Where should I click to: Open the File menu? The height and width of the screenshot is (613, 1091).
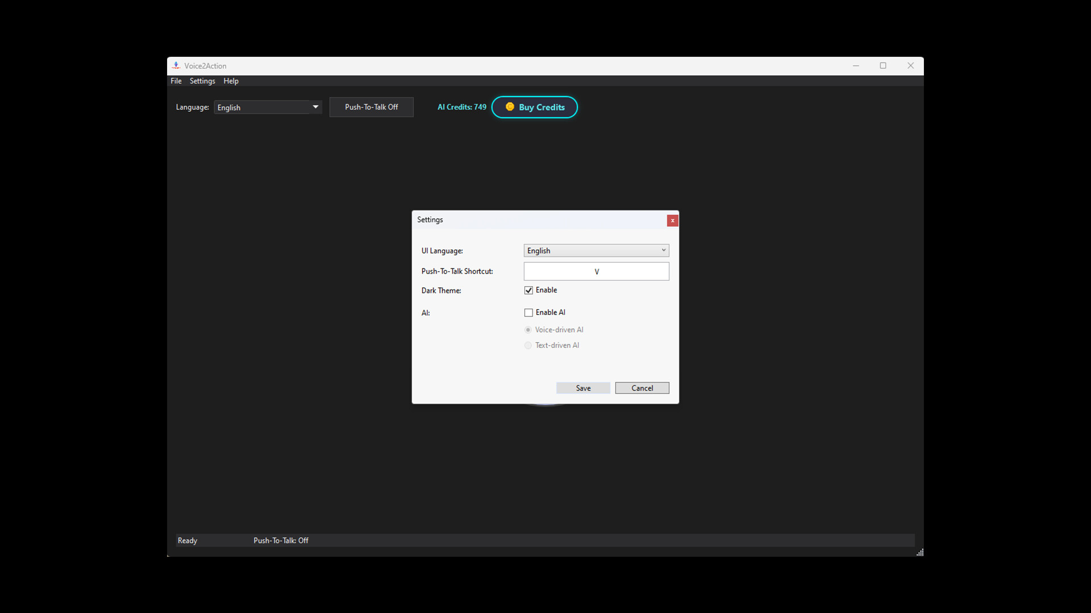pyautogui.click(x=176, y=81)
